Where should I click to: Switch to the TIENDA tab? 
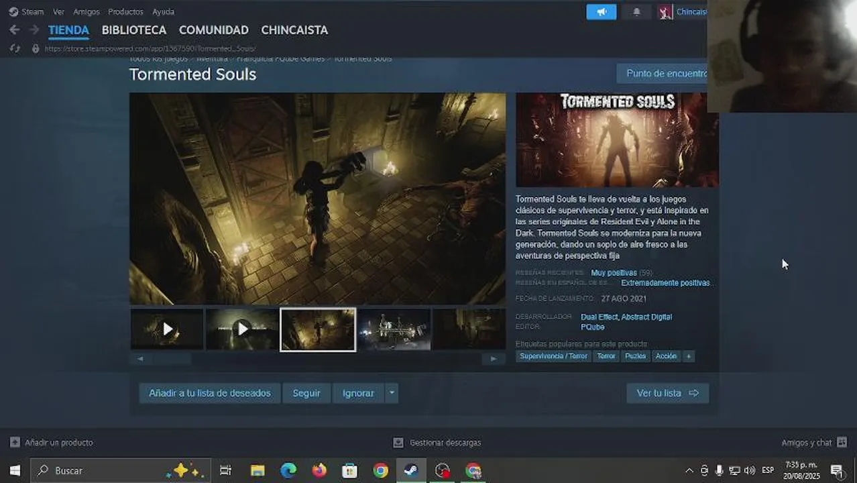(x=68, y=30)
